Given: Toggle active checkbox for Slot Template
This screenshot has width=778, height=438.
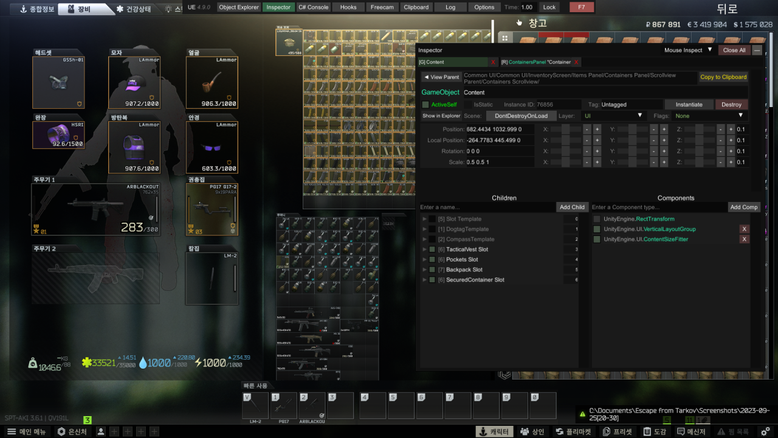Looking at the screenshot, I should [432, 219].
